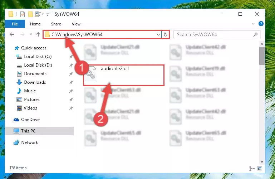Click the 178 items status text

tap(18, 168)
